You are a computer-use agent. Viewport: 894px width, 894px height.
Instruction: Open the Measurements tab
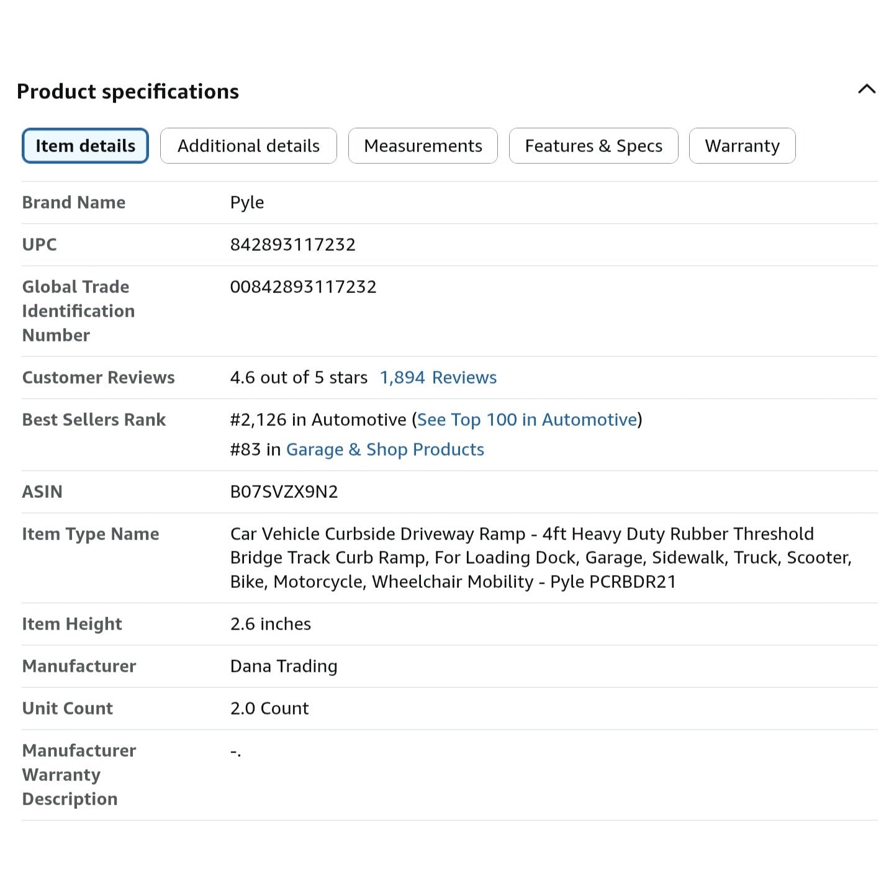pos(423,146)
